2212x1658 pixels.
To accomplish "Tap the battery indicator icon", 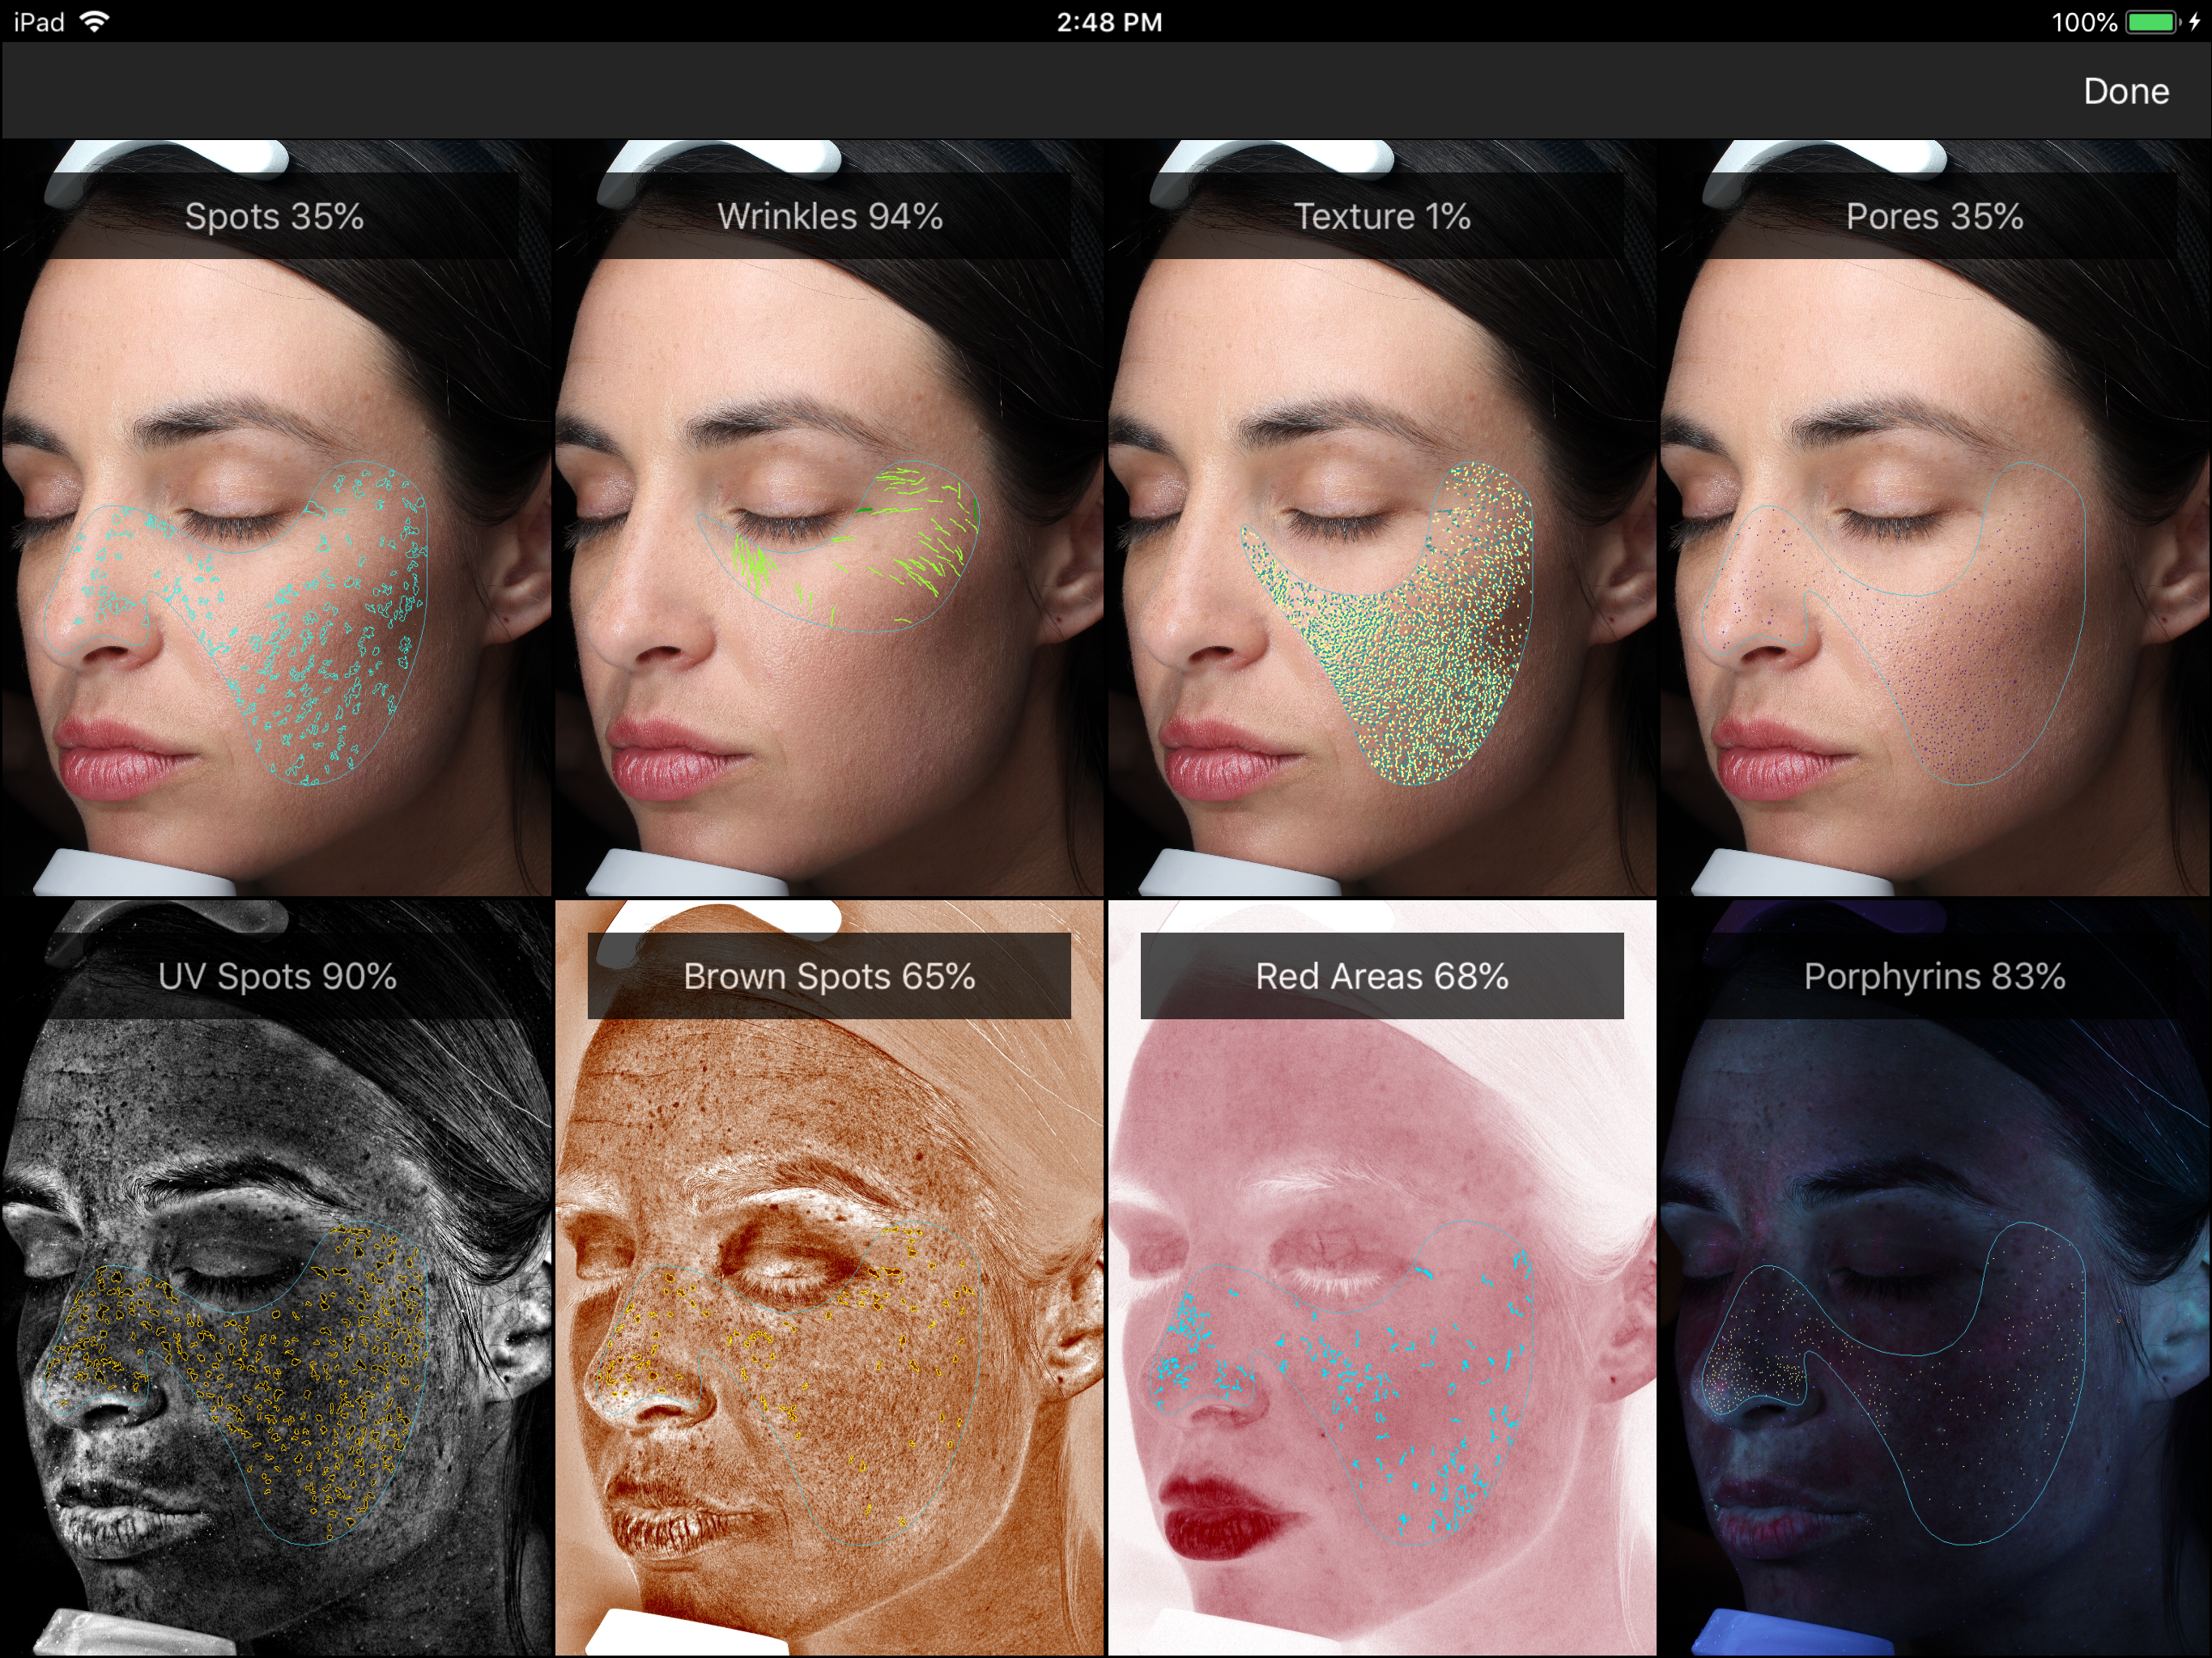I will 2153,22.
